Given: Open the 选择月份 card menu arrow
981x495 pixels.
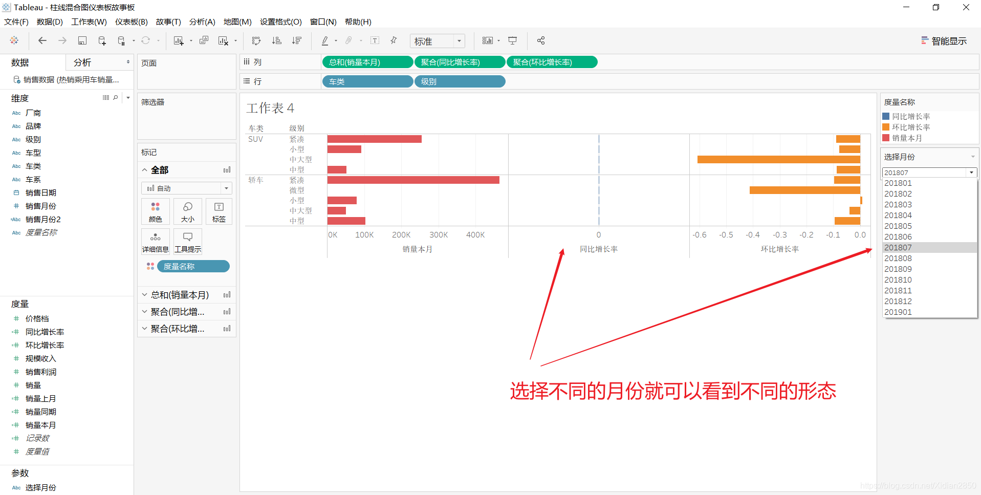Looking at the screenshot, I should point(973,157).
